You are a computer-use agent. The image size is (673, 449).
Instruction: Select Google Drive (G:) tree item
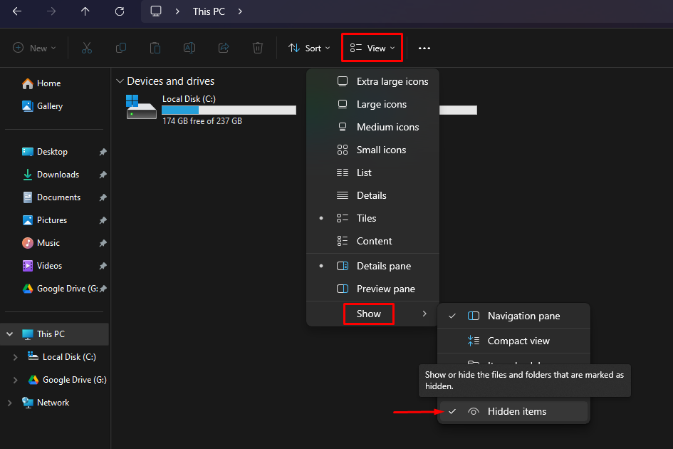pos(68,380)
